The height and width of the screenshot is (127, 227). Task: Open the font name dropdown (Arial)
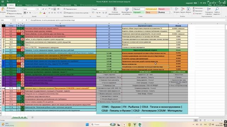tap(35, 9)
